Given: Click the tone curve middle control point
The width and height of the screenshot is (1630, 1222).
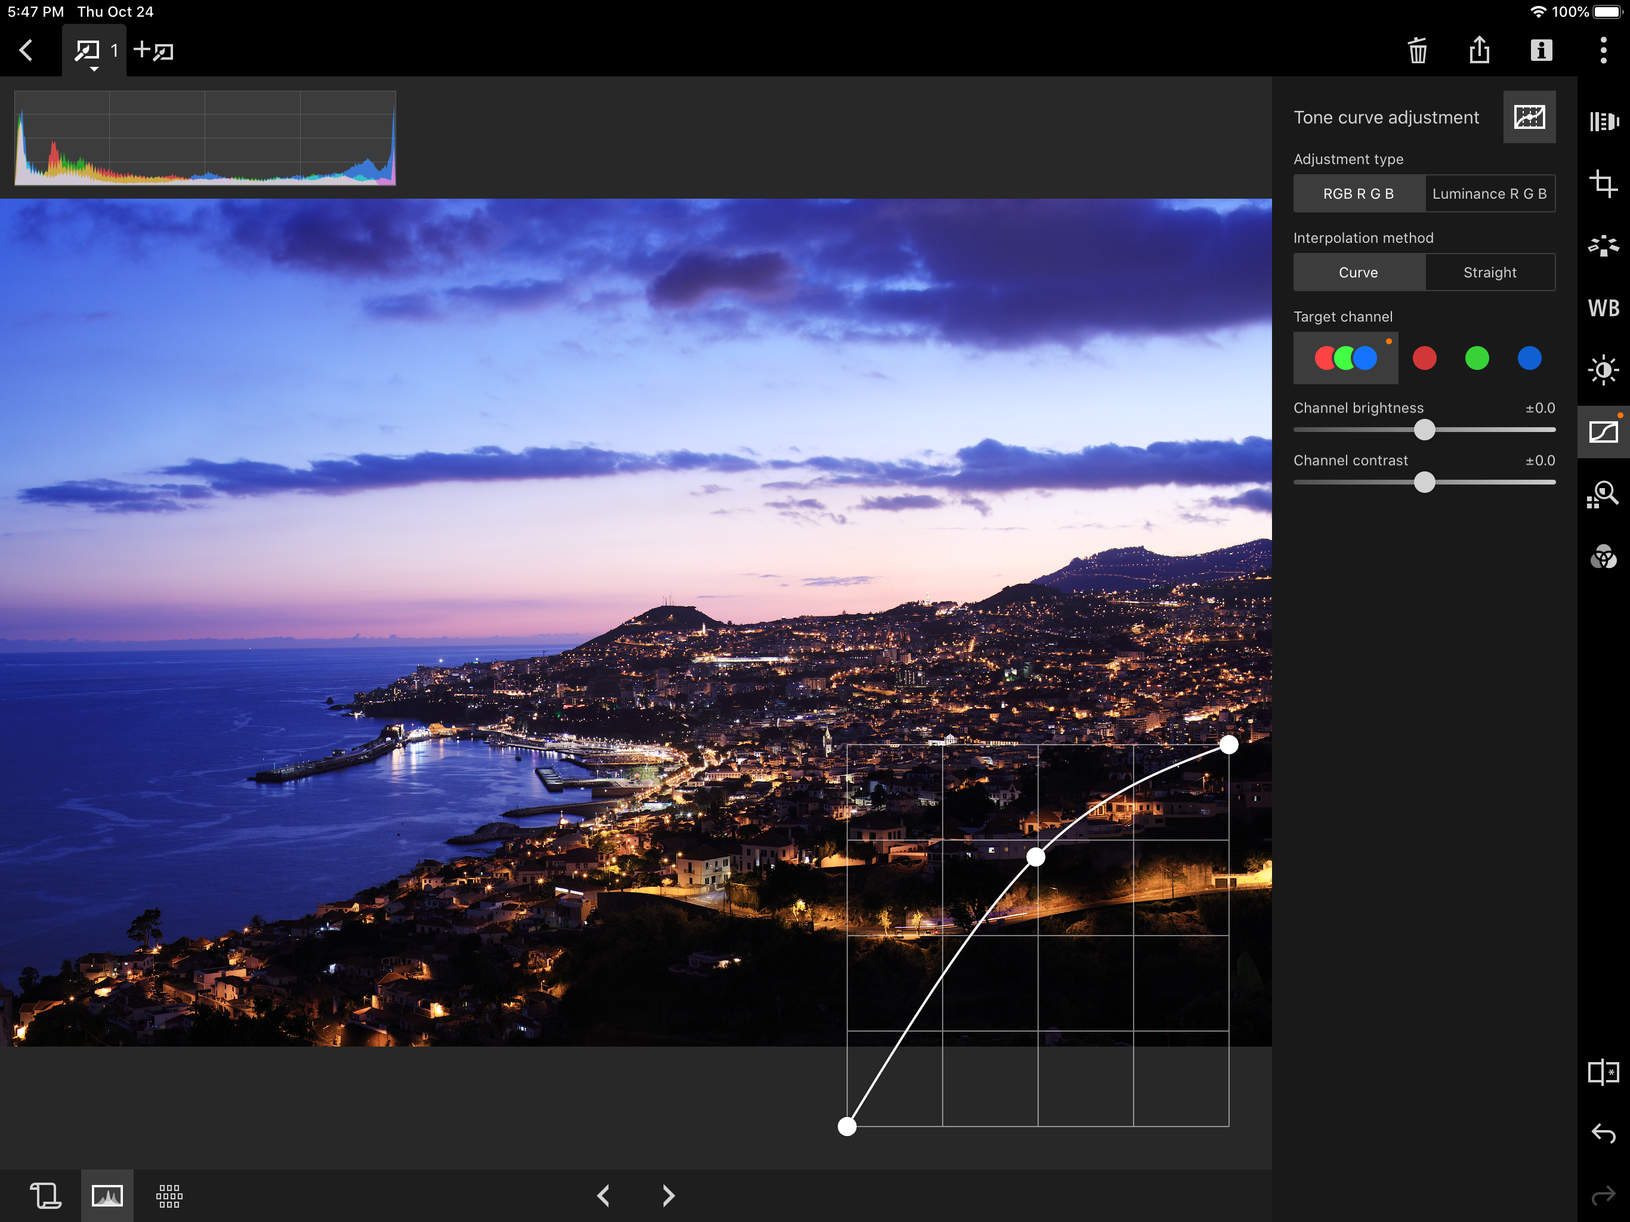Looking at the screenshot, I should [x=1035, y=856].
